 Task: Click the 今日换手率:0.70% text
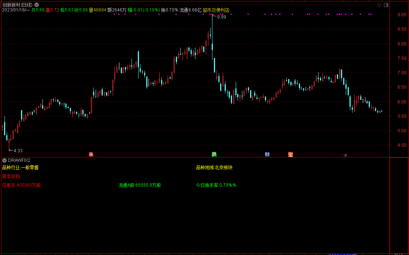(x=216, y=185)
